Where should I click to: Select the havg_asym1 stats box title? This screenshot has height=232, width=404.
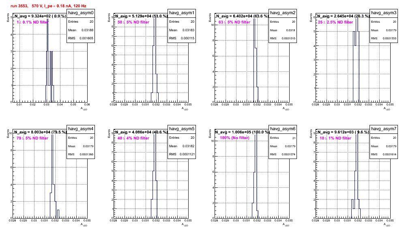click(x=182, y=13)
